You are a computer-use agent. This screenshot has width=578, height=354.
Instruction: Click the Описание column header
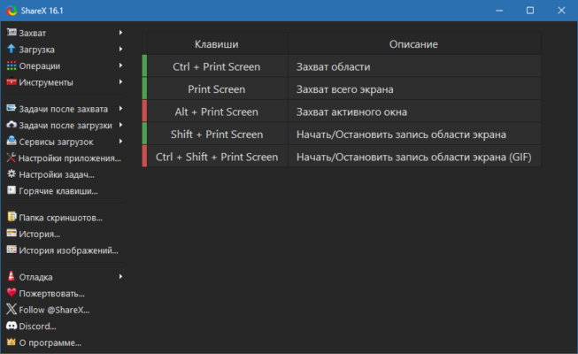(414, 44)
